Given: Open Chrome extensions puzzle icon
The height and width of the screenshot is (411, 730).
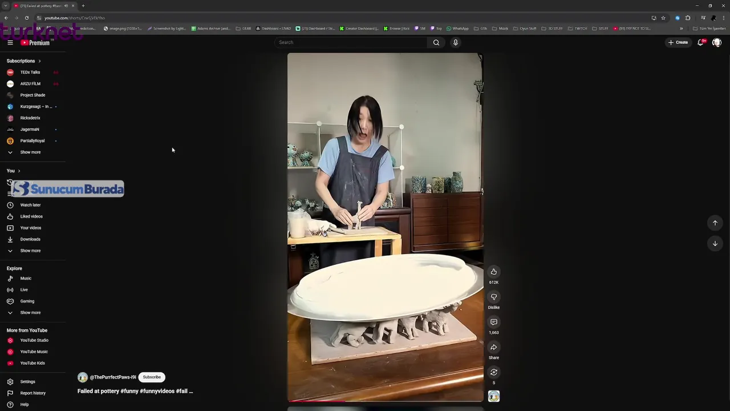Looking at the screenshot, I should [688, 18].
